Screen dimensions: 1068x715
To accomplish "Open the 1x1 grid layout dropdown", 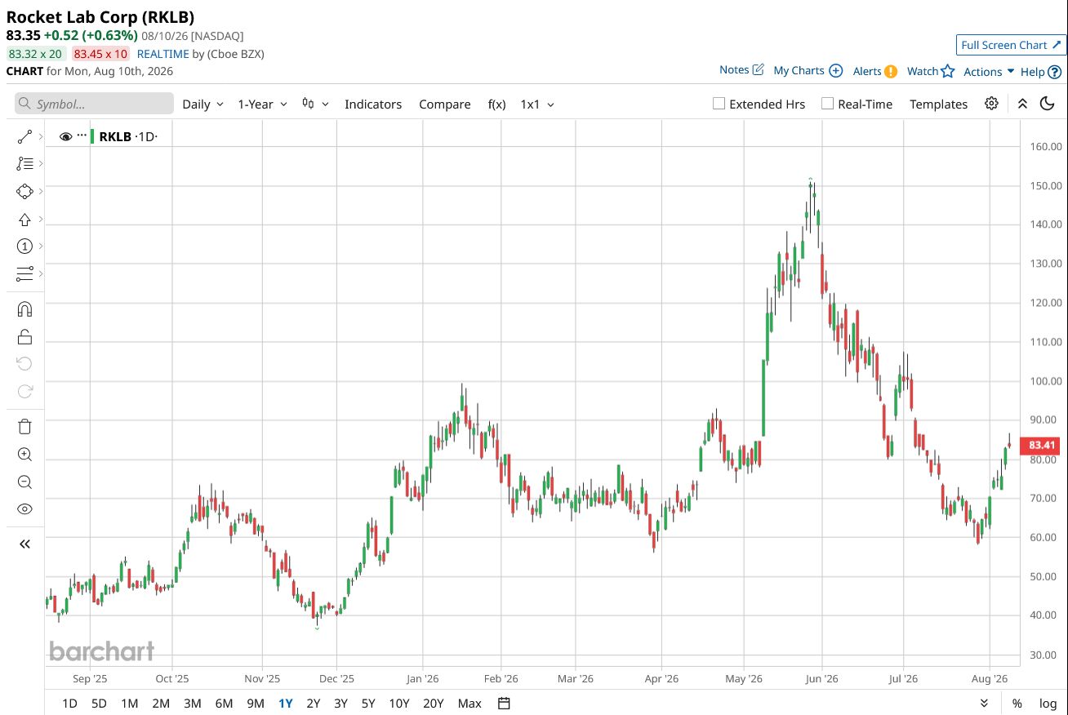I will point(537,104).
